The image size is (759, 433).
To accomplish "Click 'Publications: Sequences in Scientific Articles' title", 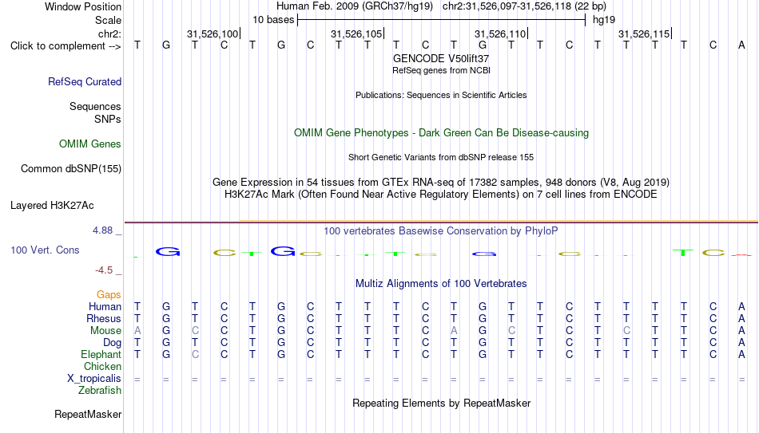I will click(x=441, y=95).
